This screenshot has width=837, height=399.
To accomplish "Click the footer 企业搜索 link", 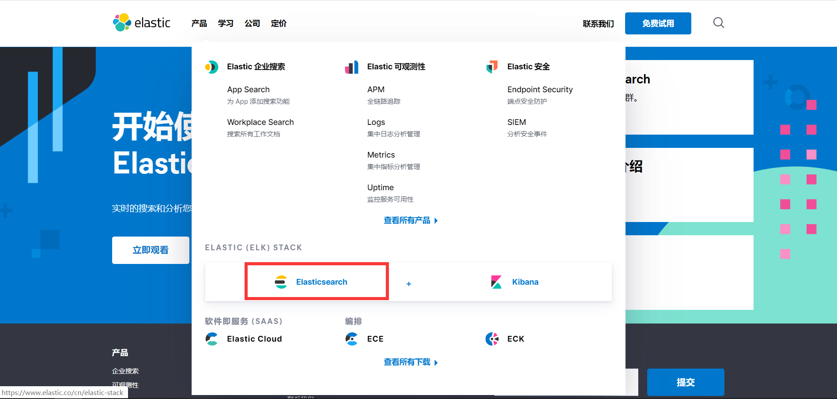I will click(125, 371).
